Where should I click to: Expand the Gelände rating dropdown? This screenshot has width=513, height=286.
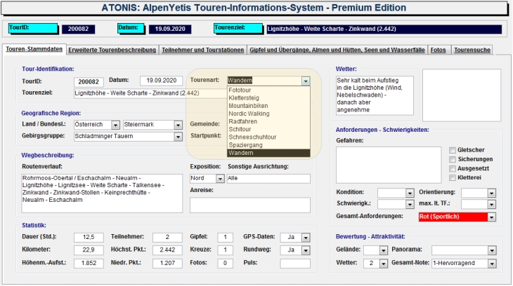(x=384, y=251)
